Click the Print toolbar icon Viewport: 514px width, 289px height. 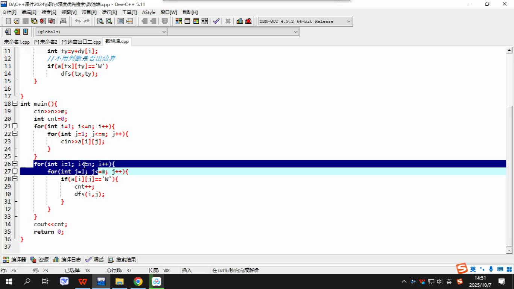tap(63, 21)
